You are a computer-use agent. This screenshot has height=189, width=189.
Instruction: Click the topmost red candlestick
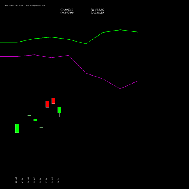click(53, 101)
